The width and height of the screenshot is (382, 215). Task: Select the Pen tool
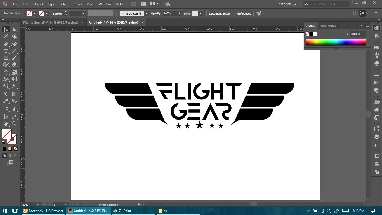click(6, 44)
